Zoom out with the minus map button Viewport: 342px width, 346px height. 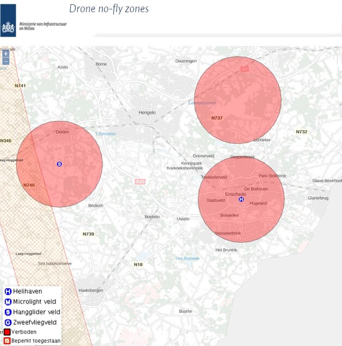(6, 62)
